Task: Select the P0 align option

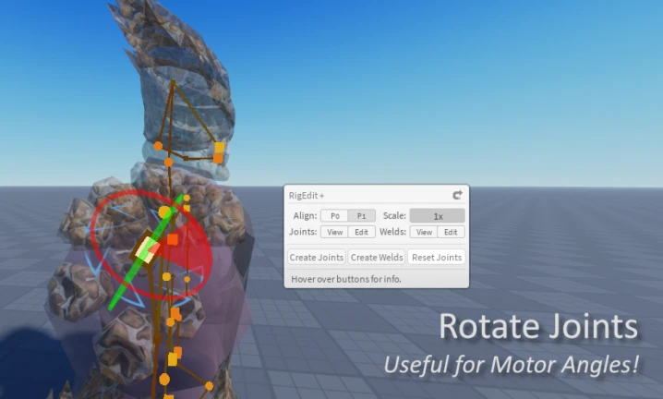Action: pos(334,215)
